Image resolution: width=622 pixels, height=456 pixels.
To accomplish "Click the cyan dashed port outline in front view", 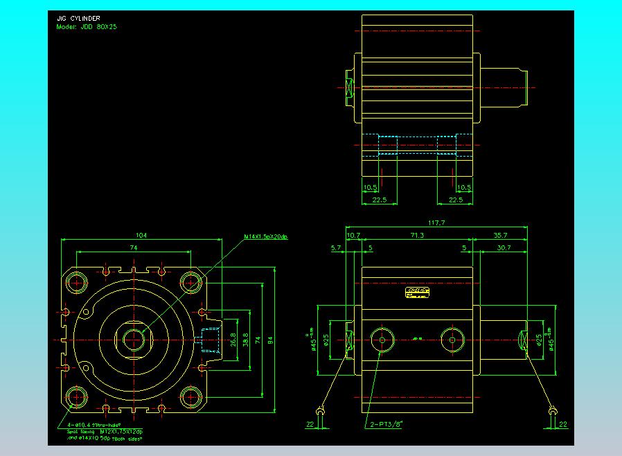I will tap(208, 340).
